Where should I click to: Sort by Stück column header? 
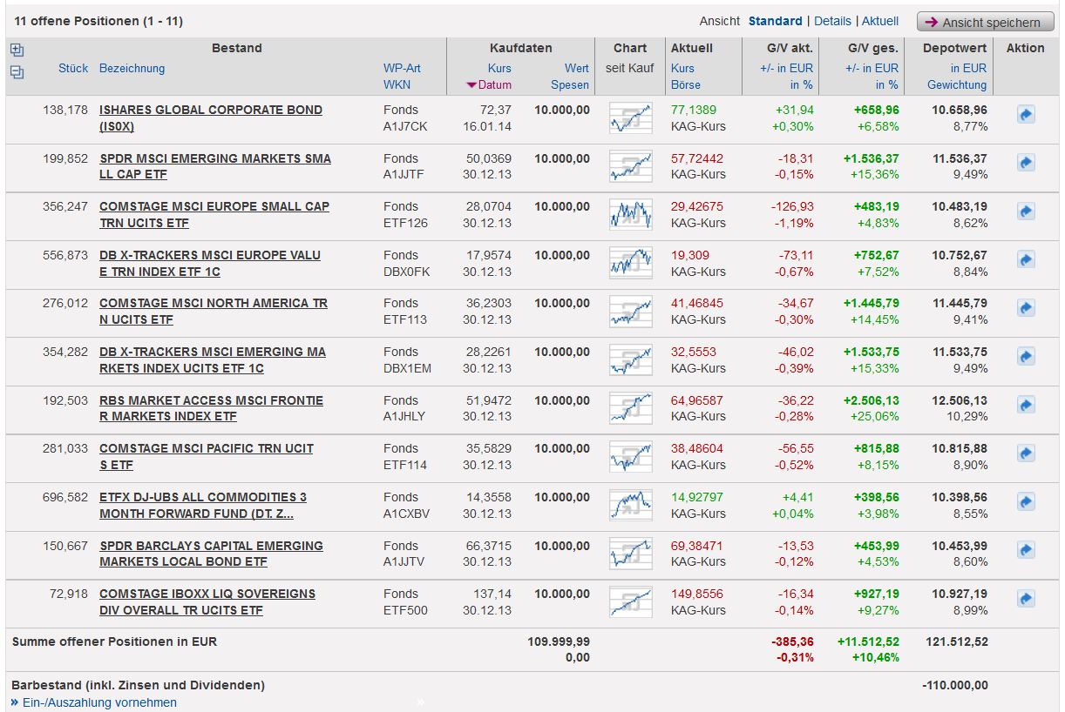pyautogui.click(x=73, y=68)
